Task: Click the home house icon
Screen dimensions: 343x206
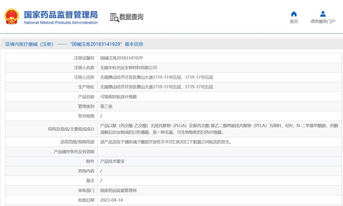Action: tap(294, 14)
